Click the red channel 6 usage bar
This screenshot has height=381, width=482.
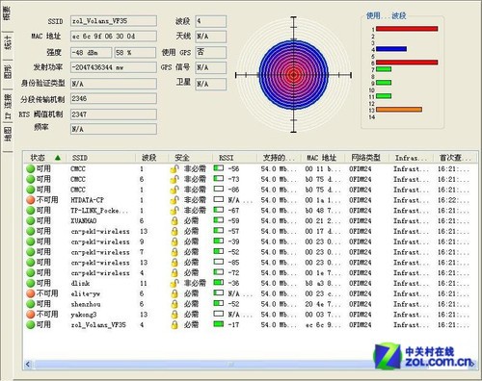407,63
